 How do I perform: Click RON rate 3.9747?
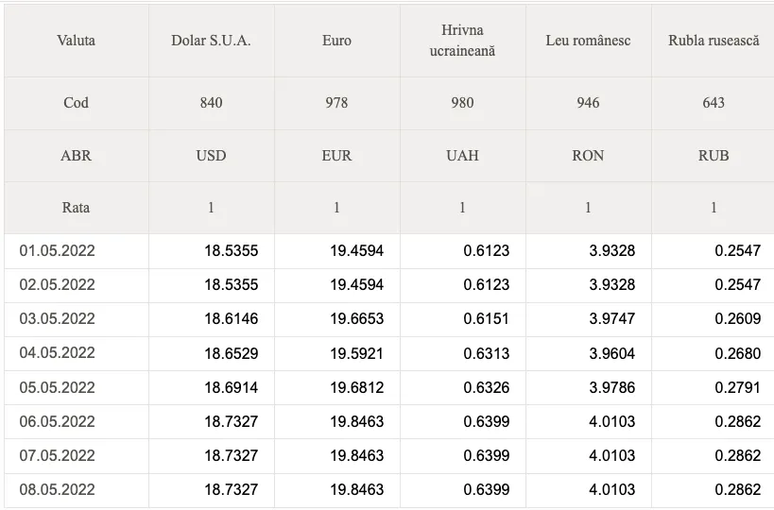(612, 318)
